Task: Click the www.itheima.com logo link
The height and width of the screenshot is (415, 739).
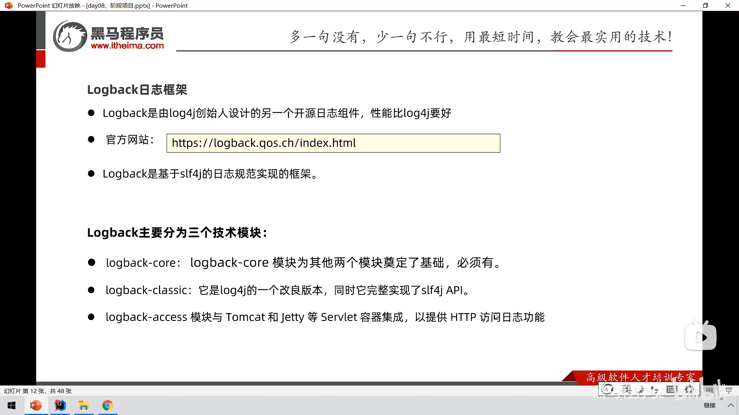Action: tap(127, 46)
